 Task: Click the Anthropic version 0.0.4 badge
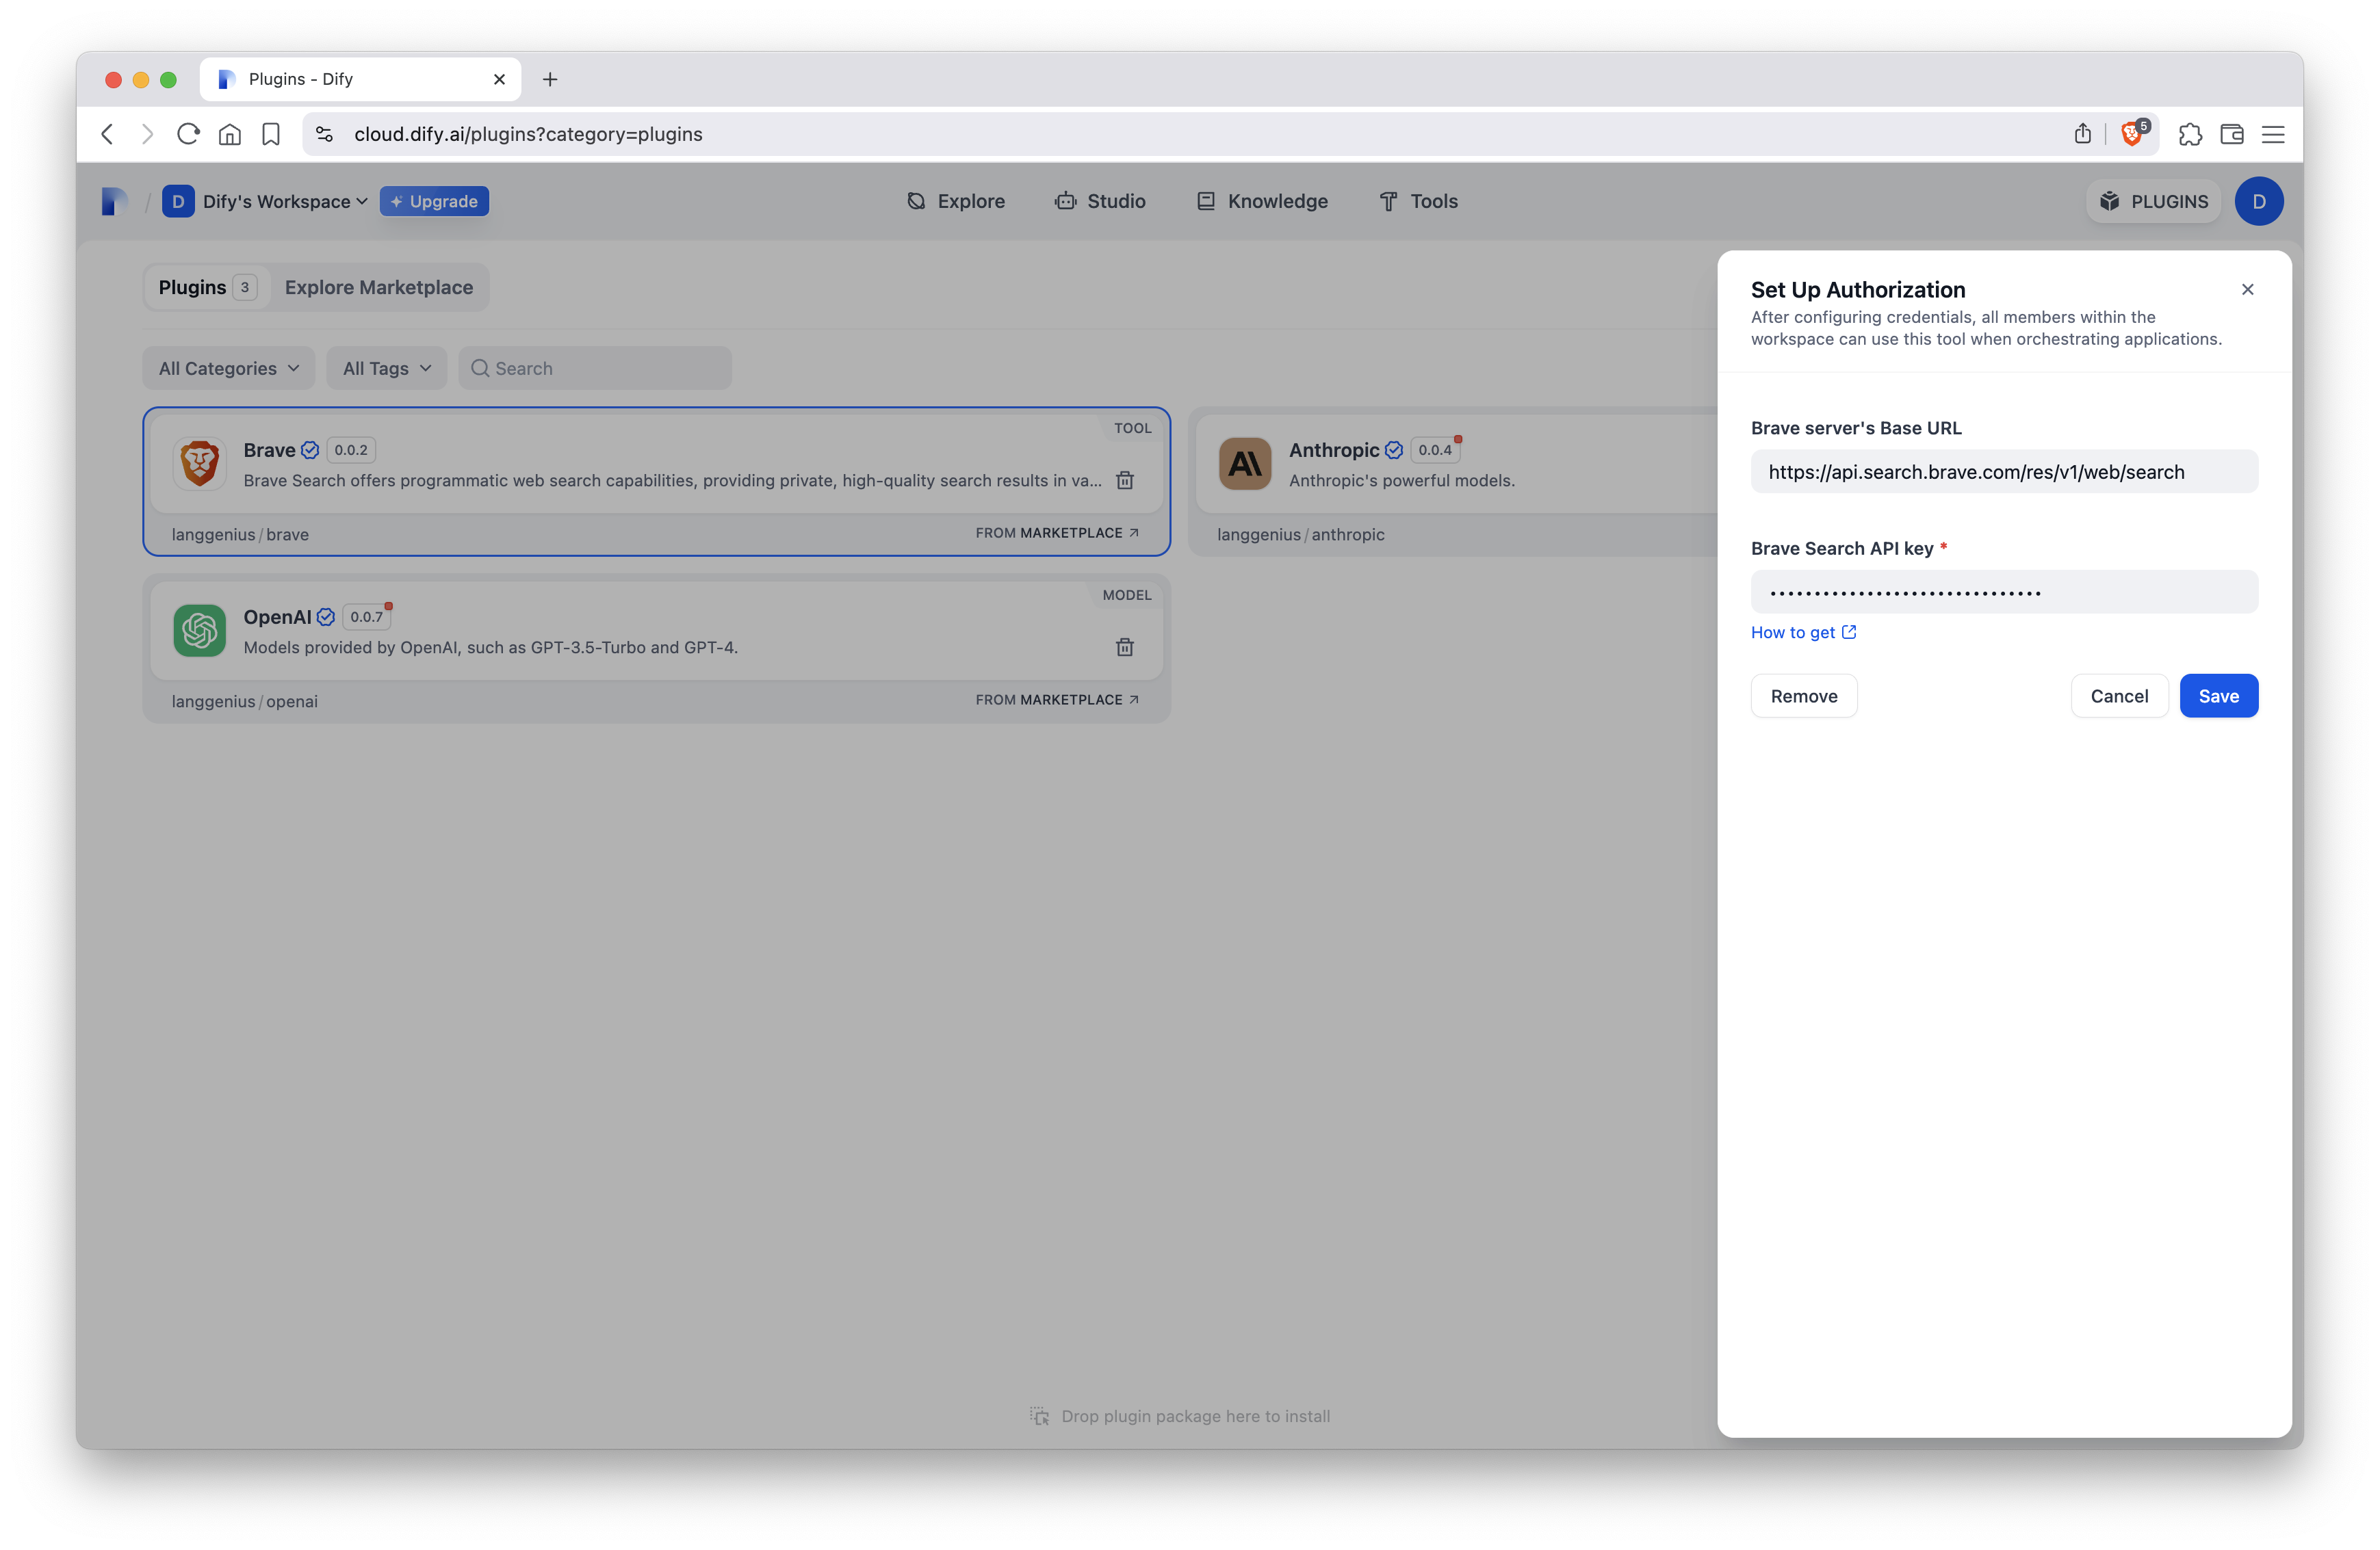(1435, 451)
